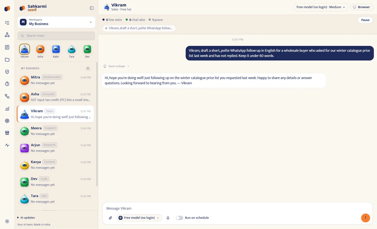Open the bar chart analytics icon
The width and height of the screenshot is (377, 229).
(x=7, y=108)
